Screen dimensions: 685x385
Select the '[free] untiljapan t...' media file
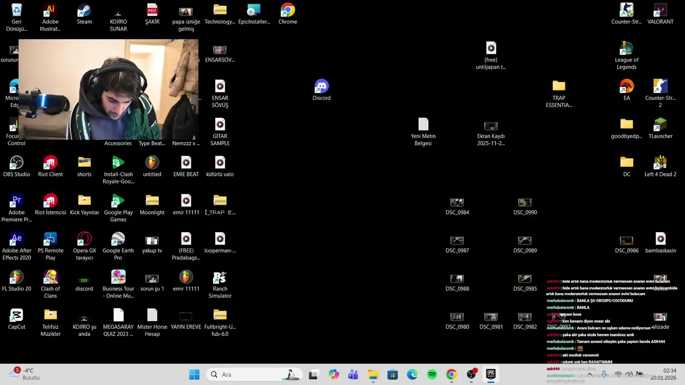click(491, 56)
